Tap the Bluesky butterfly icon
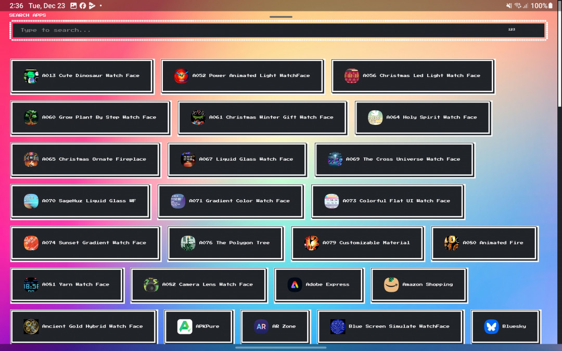The image size is (562, 351). [x=491, y=327]
